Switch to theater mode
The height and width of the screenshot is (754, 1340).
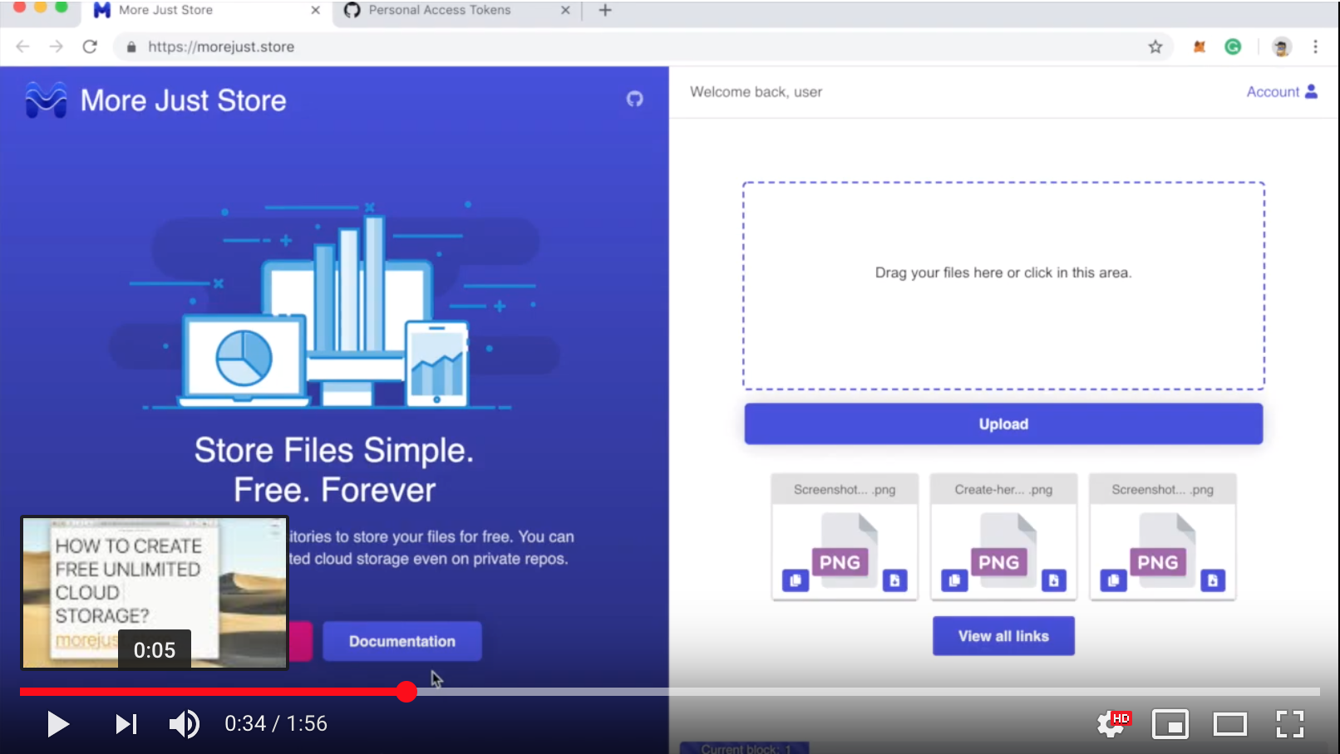tap(1230, 725)
